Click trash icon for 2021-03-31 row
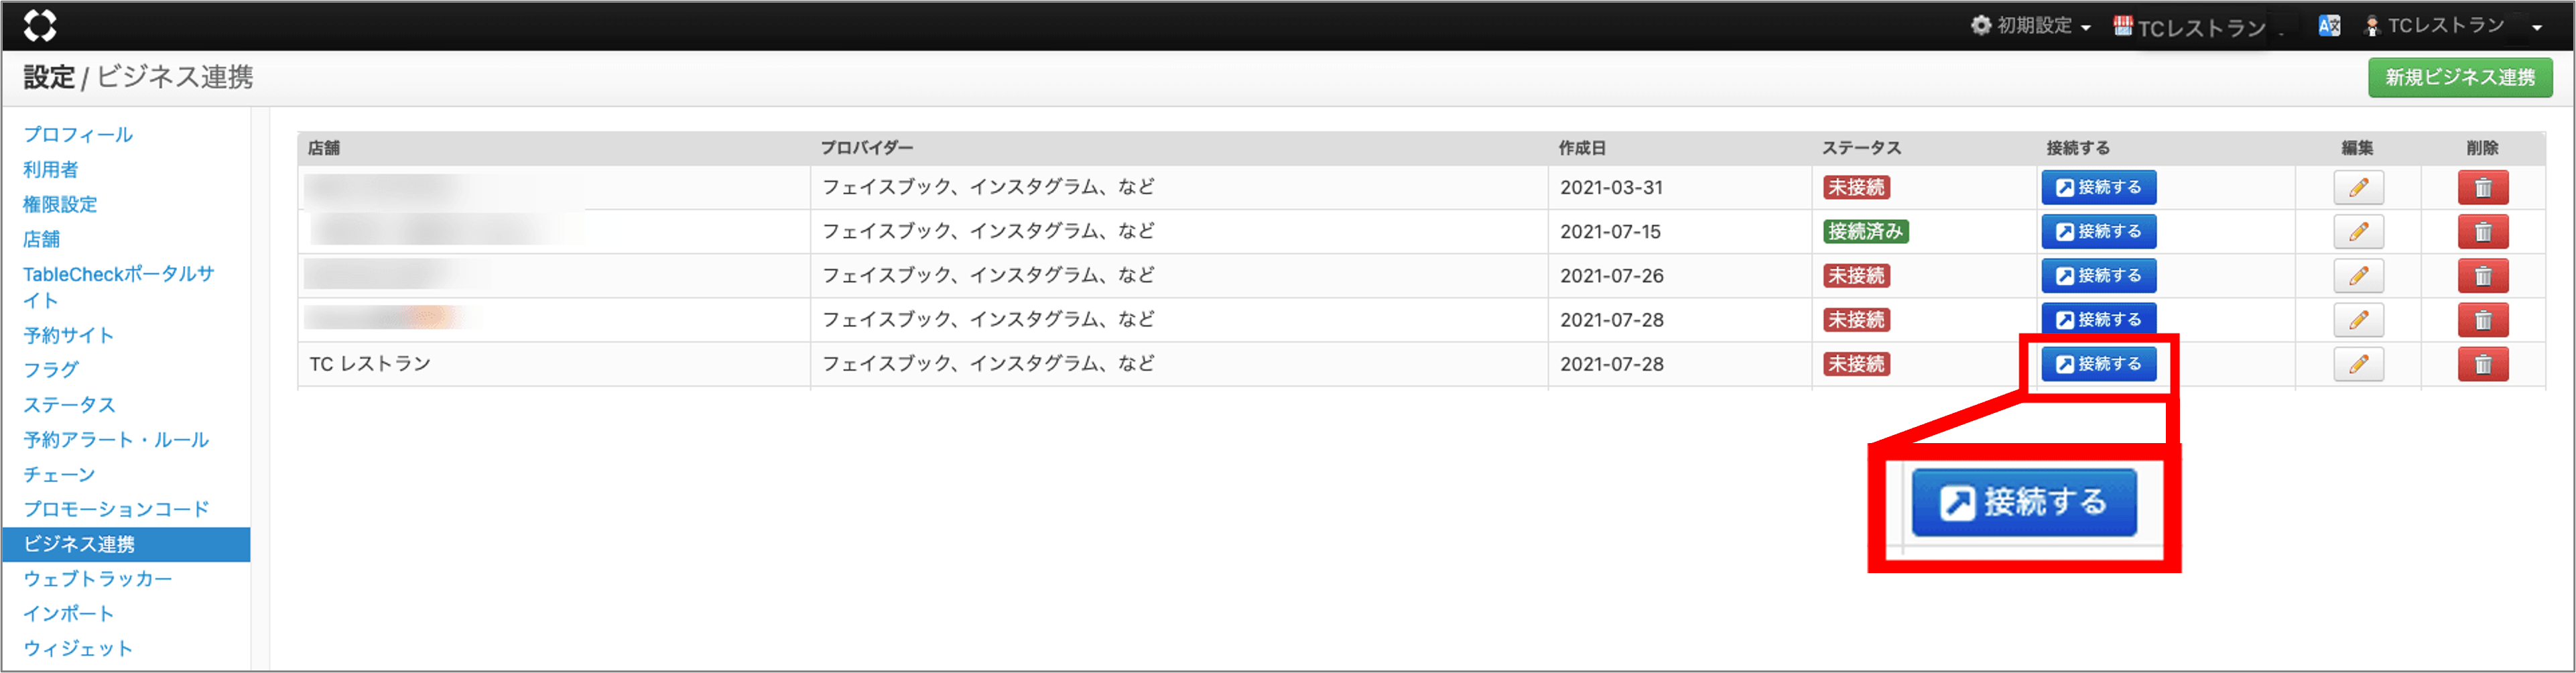 (2482, 188)
